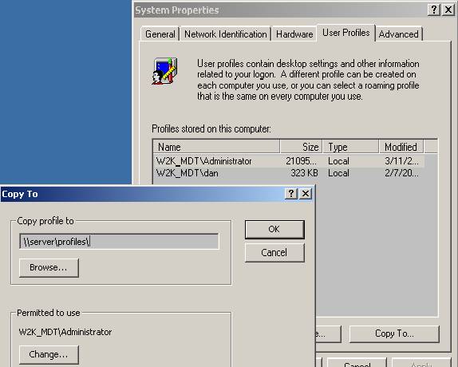
Task: Select the Hardware tab
Action: coord(294,34)
